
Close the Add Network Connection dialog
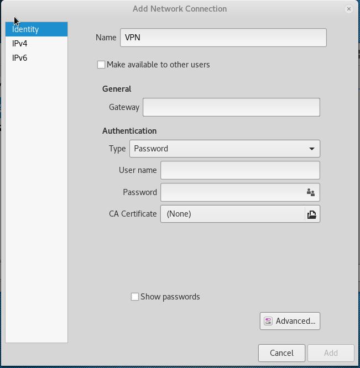click(x=349, y=9)
